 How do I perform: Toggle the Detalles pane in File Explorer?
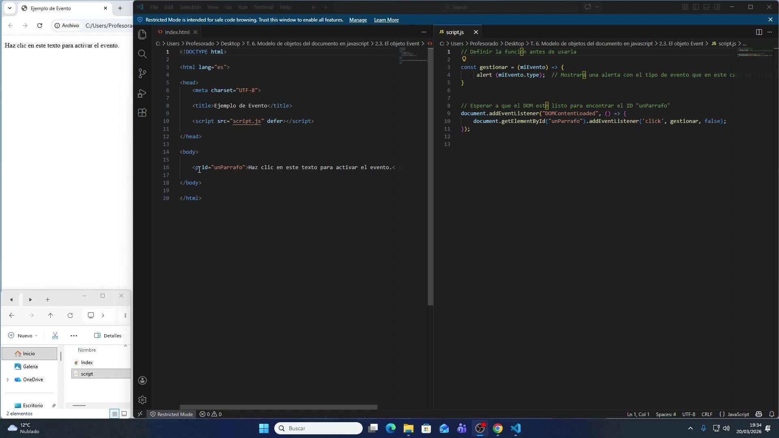pos(108,336)
